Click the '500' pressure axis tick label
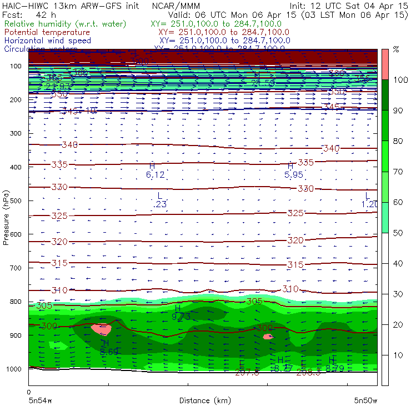 16,201
